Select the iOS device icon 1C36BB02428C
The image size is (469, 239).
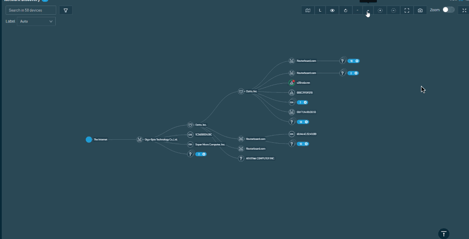pyautogui.click(x=190, y=135)
